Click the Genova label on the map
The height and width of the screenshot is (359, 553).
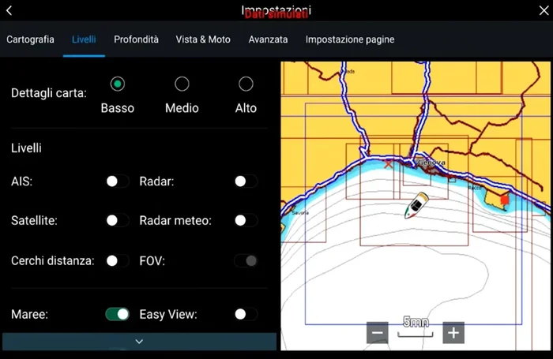click(x=431, y=163)
